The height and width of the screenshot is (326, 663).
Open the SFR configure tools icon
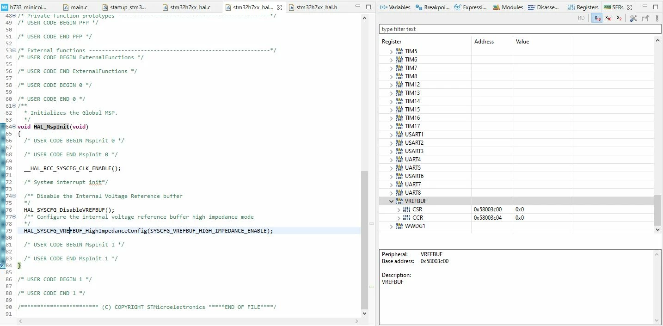coord(633,18)
